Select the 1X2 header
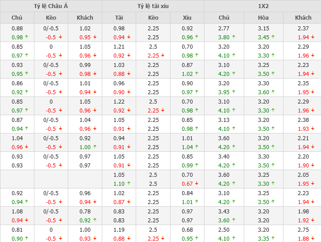Viewport: 321px width, 242px height. tap(263, 6)
